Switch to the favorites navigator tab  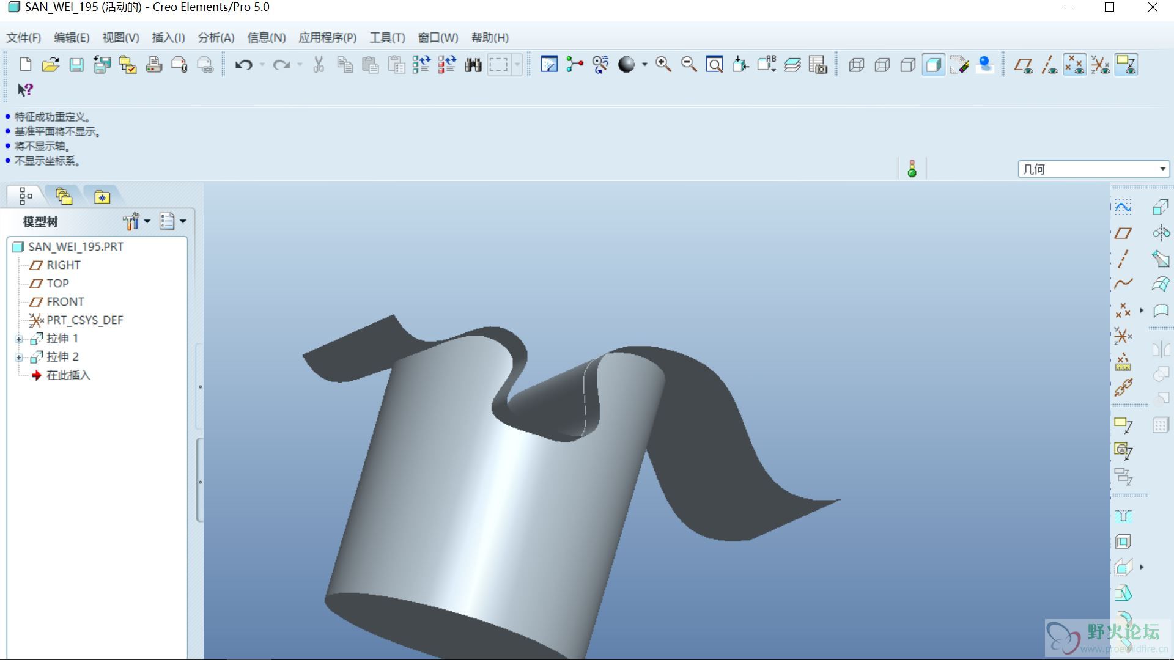coord(102,196)
